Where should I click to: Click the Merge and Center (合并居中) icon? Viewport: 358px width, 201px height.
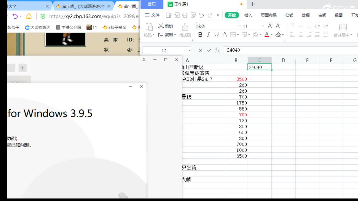point(343,27)
